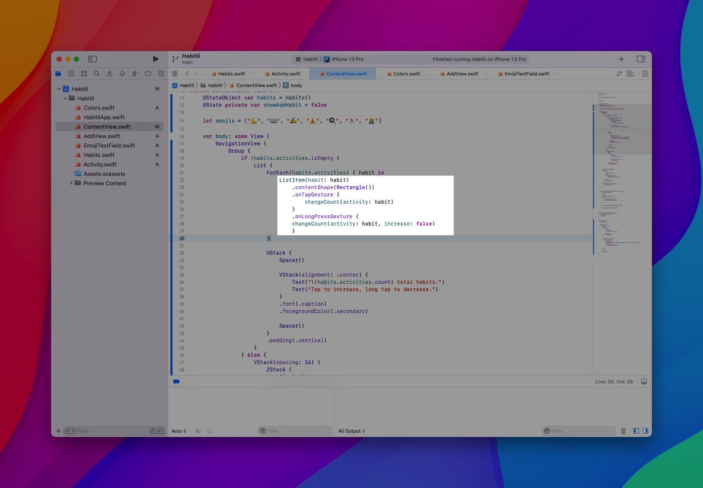This screenshot has width=703, height=488.
Task: Open the All Output dropdown
Action: coord(351,431)
